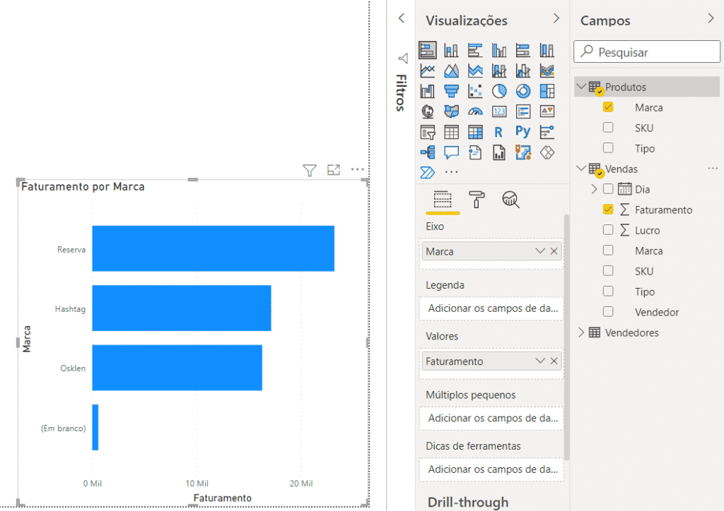724x511 pixels.
Task: Pick the funnel chart visualization
Action: point(451,91)
